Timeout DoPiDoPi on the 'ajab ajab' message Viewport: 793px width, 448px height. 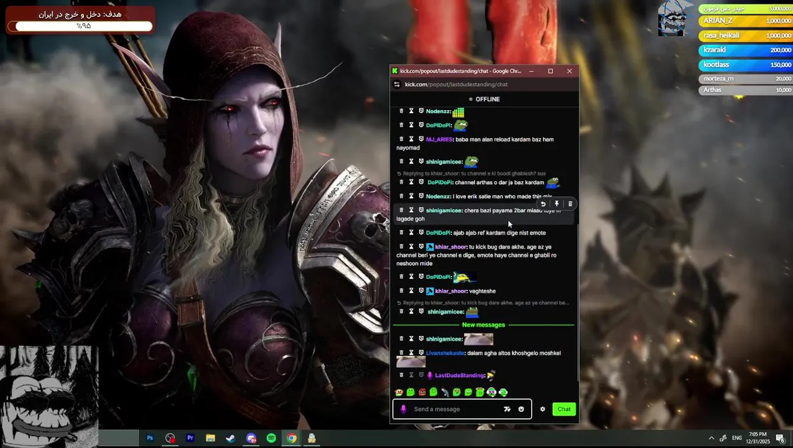tap(411, 233)
